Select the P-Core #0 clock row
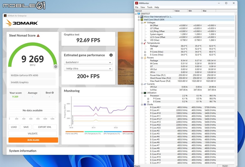The width and height of the screenshot is (245, 167). click(184, 107)
